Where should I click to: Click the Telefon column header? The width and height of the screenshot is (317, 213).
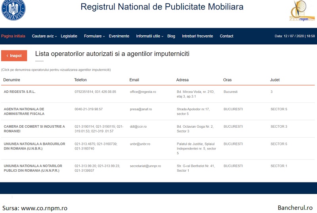tap(80, 80)
